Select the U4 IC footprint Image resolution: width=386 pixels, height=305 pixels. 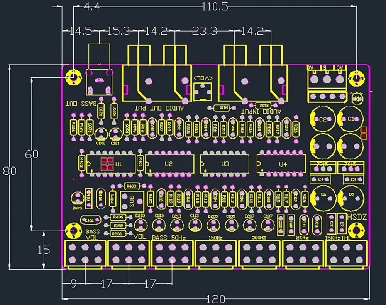click(281, 163)
